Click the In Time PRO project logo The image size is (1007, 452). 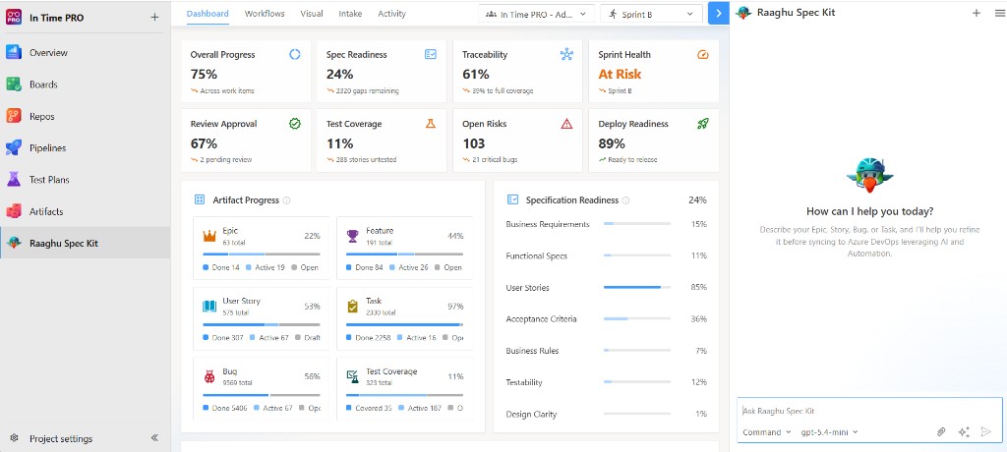[x=14, y=18]
